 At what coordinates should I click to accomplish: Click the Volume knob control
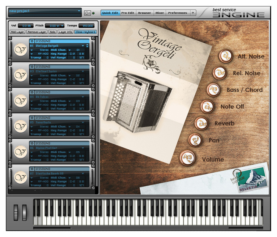pos(188,158)
